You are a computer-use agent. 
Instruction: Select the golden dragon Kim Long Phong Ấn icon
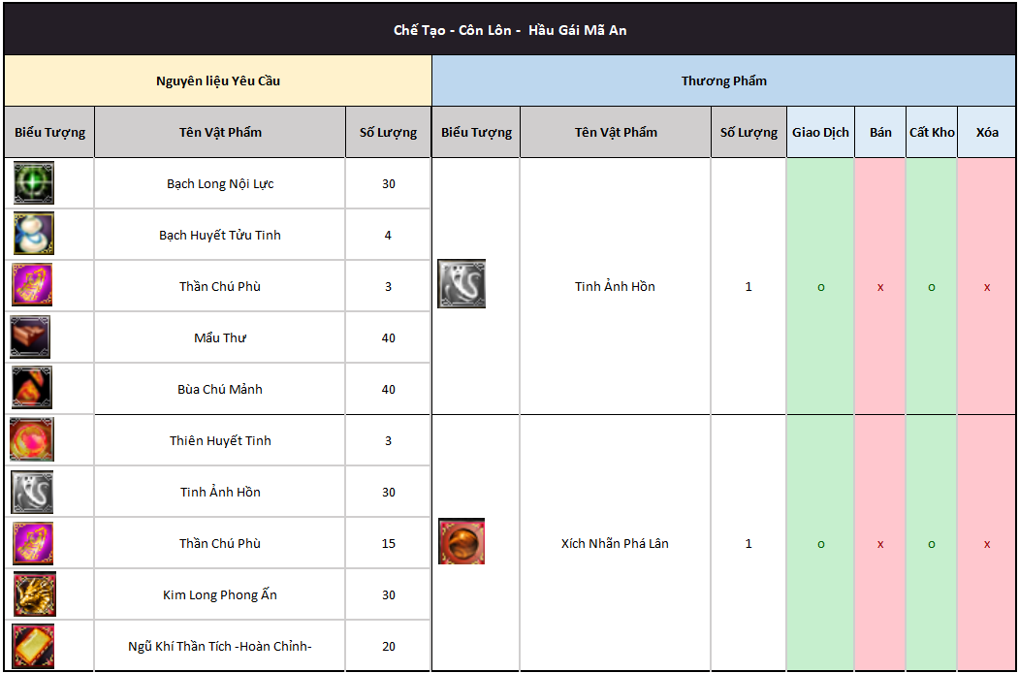click(34, 594)
